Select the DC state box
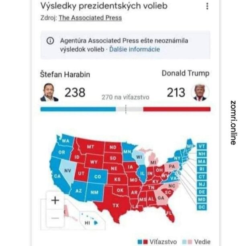The image size is (251, 246). click(x=202, y=207)
